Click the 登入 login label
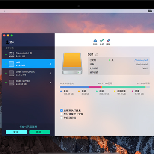Viewport: 154px width, 154px height. (x=12, y=42)
